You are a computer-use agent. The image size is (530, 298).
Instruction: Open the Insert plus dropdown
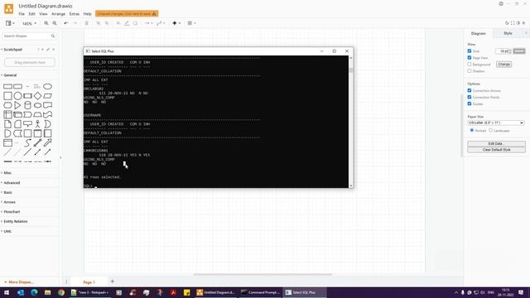click(x=176, y=23)
